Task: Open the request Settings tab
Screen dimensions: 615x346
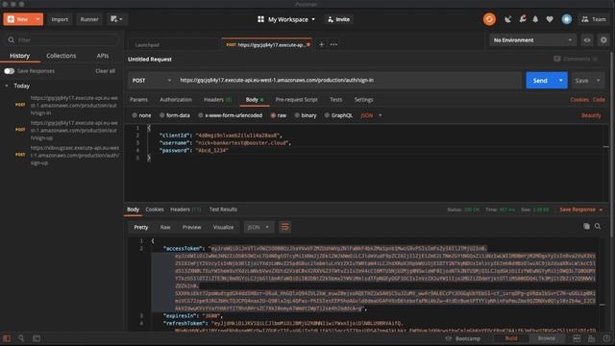Action: click(363, 100)
